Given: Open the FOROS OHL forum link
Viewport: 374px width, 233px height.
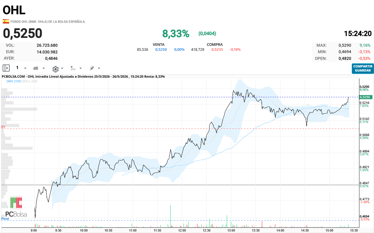Looking at the screenshot, I should click(48, 22).
